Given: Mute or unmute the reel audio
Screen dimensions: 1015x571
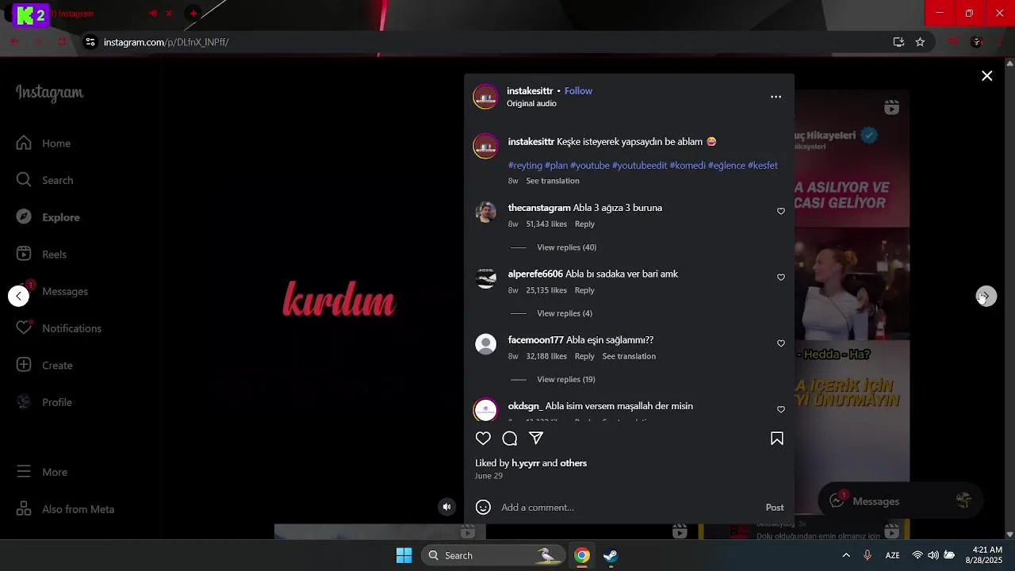Looking at the screenshot, I should pyautogui.click(x=447, y=507).
